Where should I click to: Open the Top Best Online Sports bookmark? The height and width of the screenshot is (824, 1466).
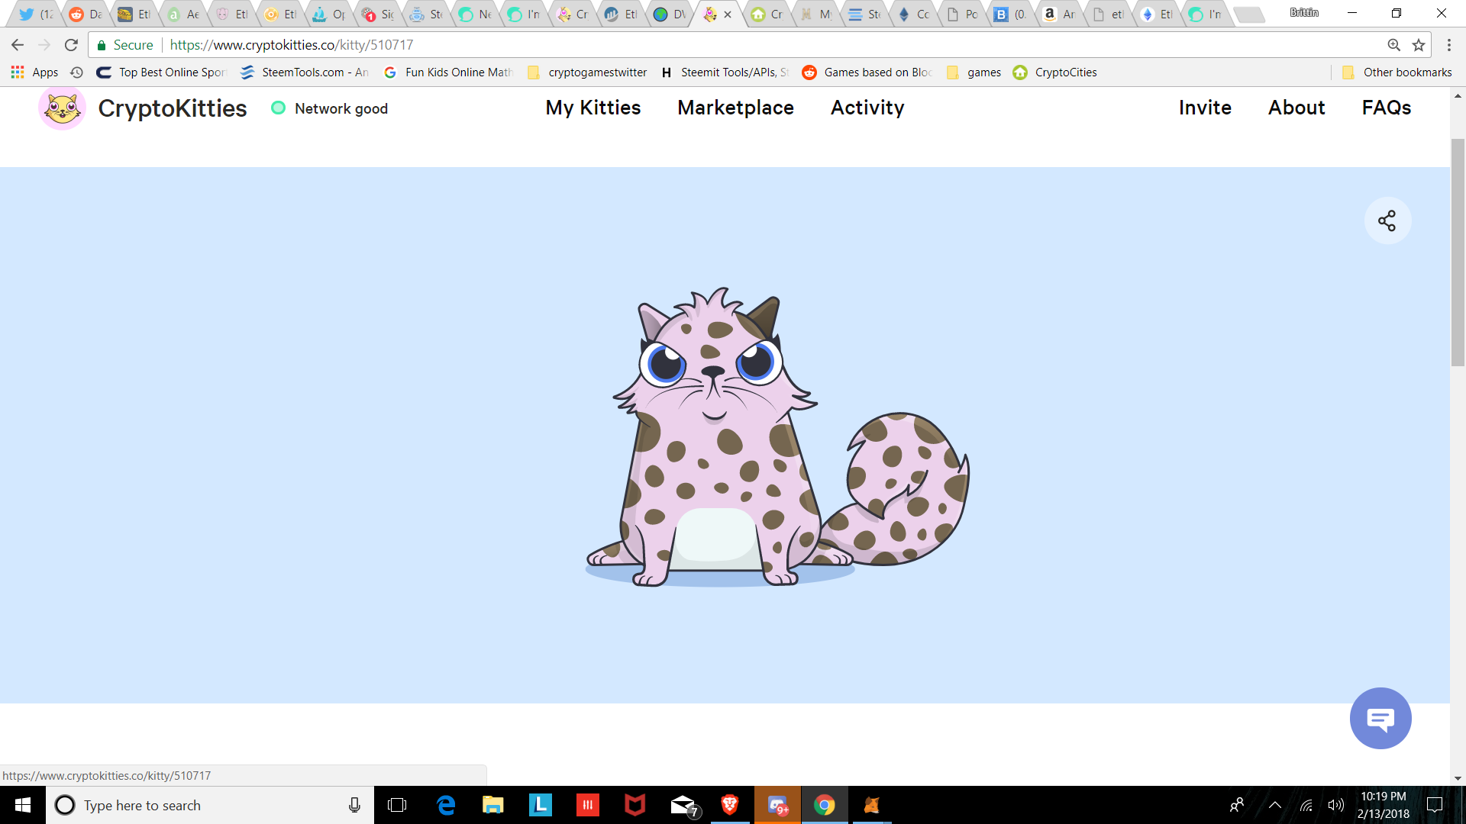162,72
